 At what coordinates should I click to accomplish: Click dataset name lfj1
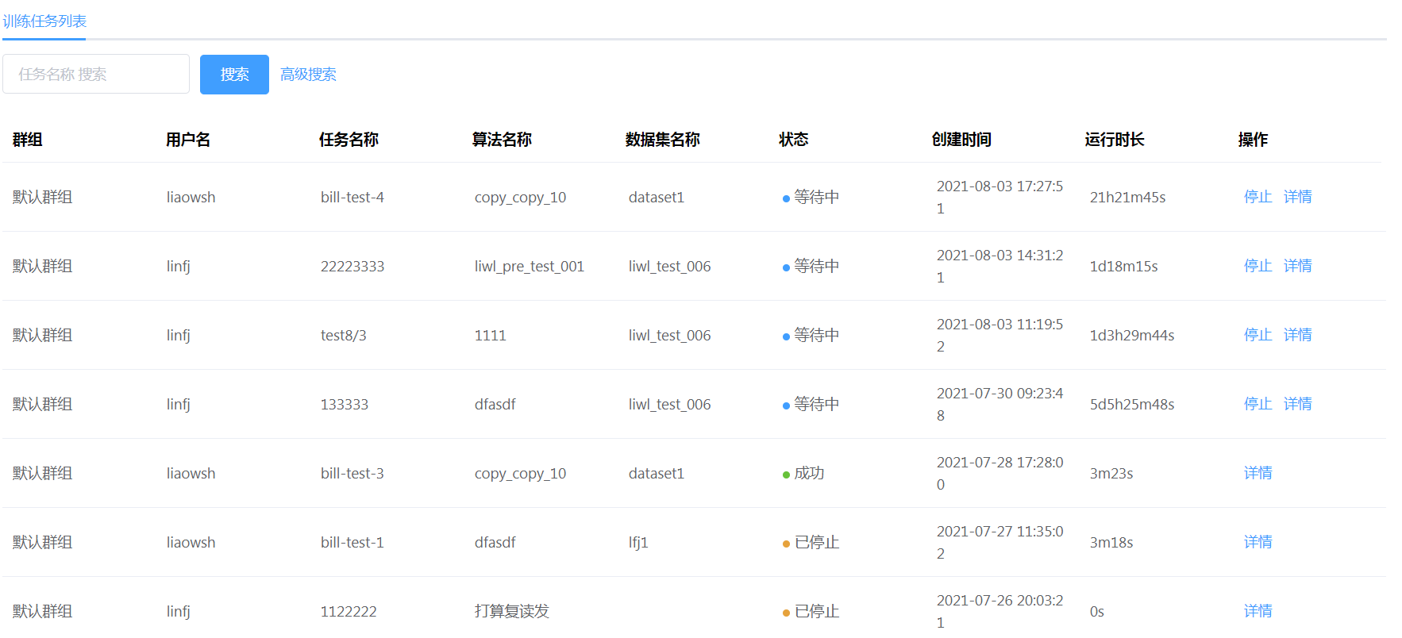pyautogui.click(x=638, y=542)
